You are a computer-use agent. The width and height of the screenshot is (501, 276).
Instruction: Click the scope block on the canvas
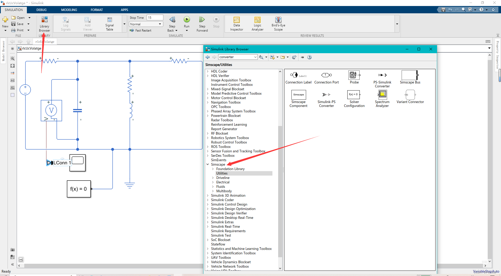pos(77,163)
